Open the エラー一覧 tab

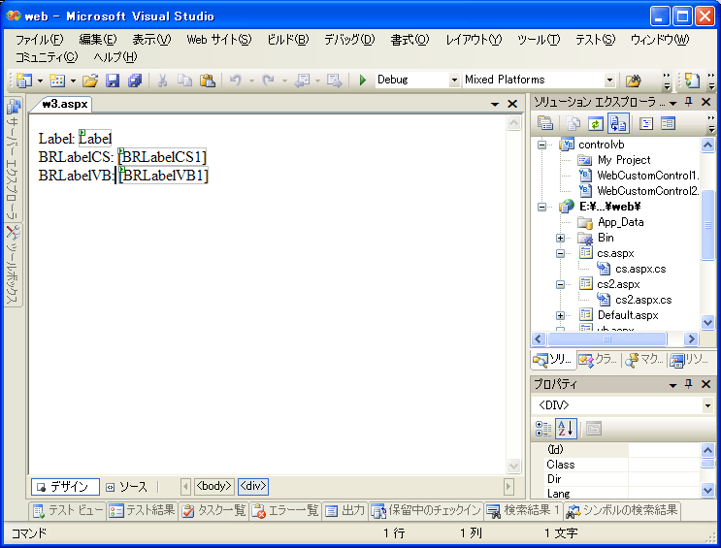pyautogui.click(x=285, y=511)
